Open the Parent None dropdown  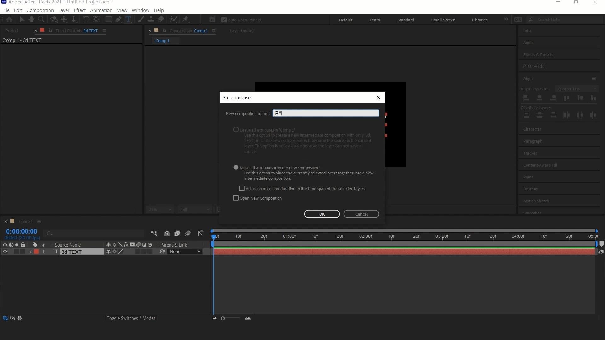[185, 252]
